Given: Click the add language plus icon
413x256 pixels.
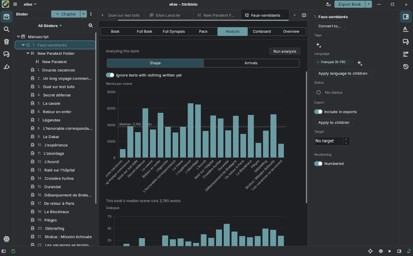Looking at the screenshot, I should 359,63.
